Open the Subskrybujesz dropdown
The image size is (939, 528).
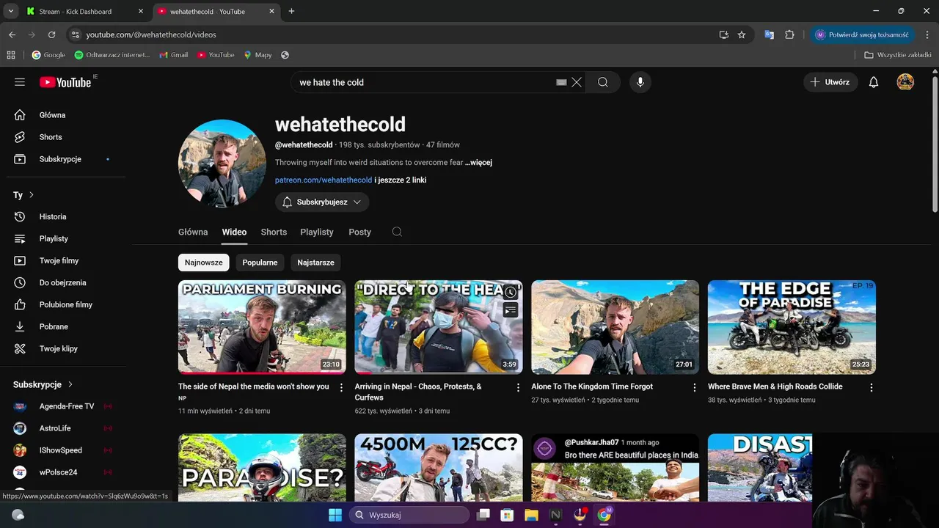[322, 202]
